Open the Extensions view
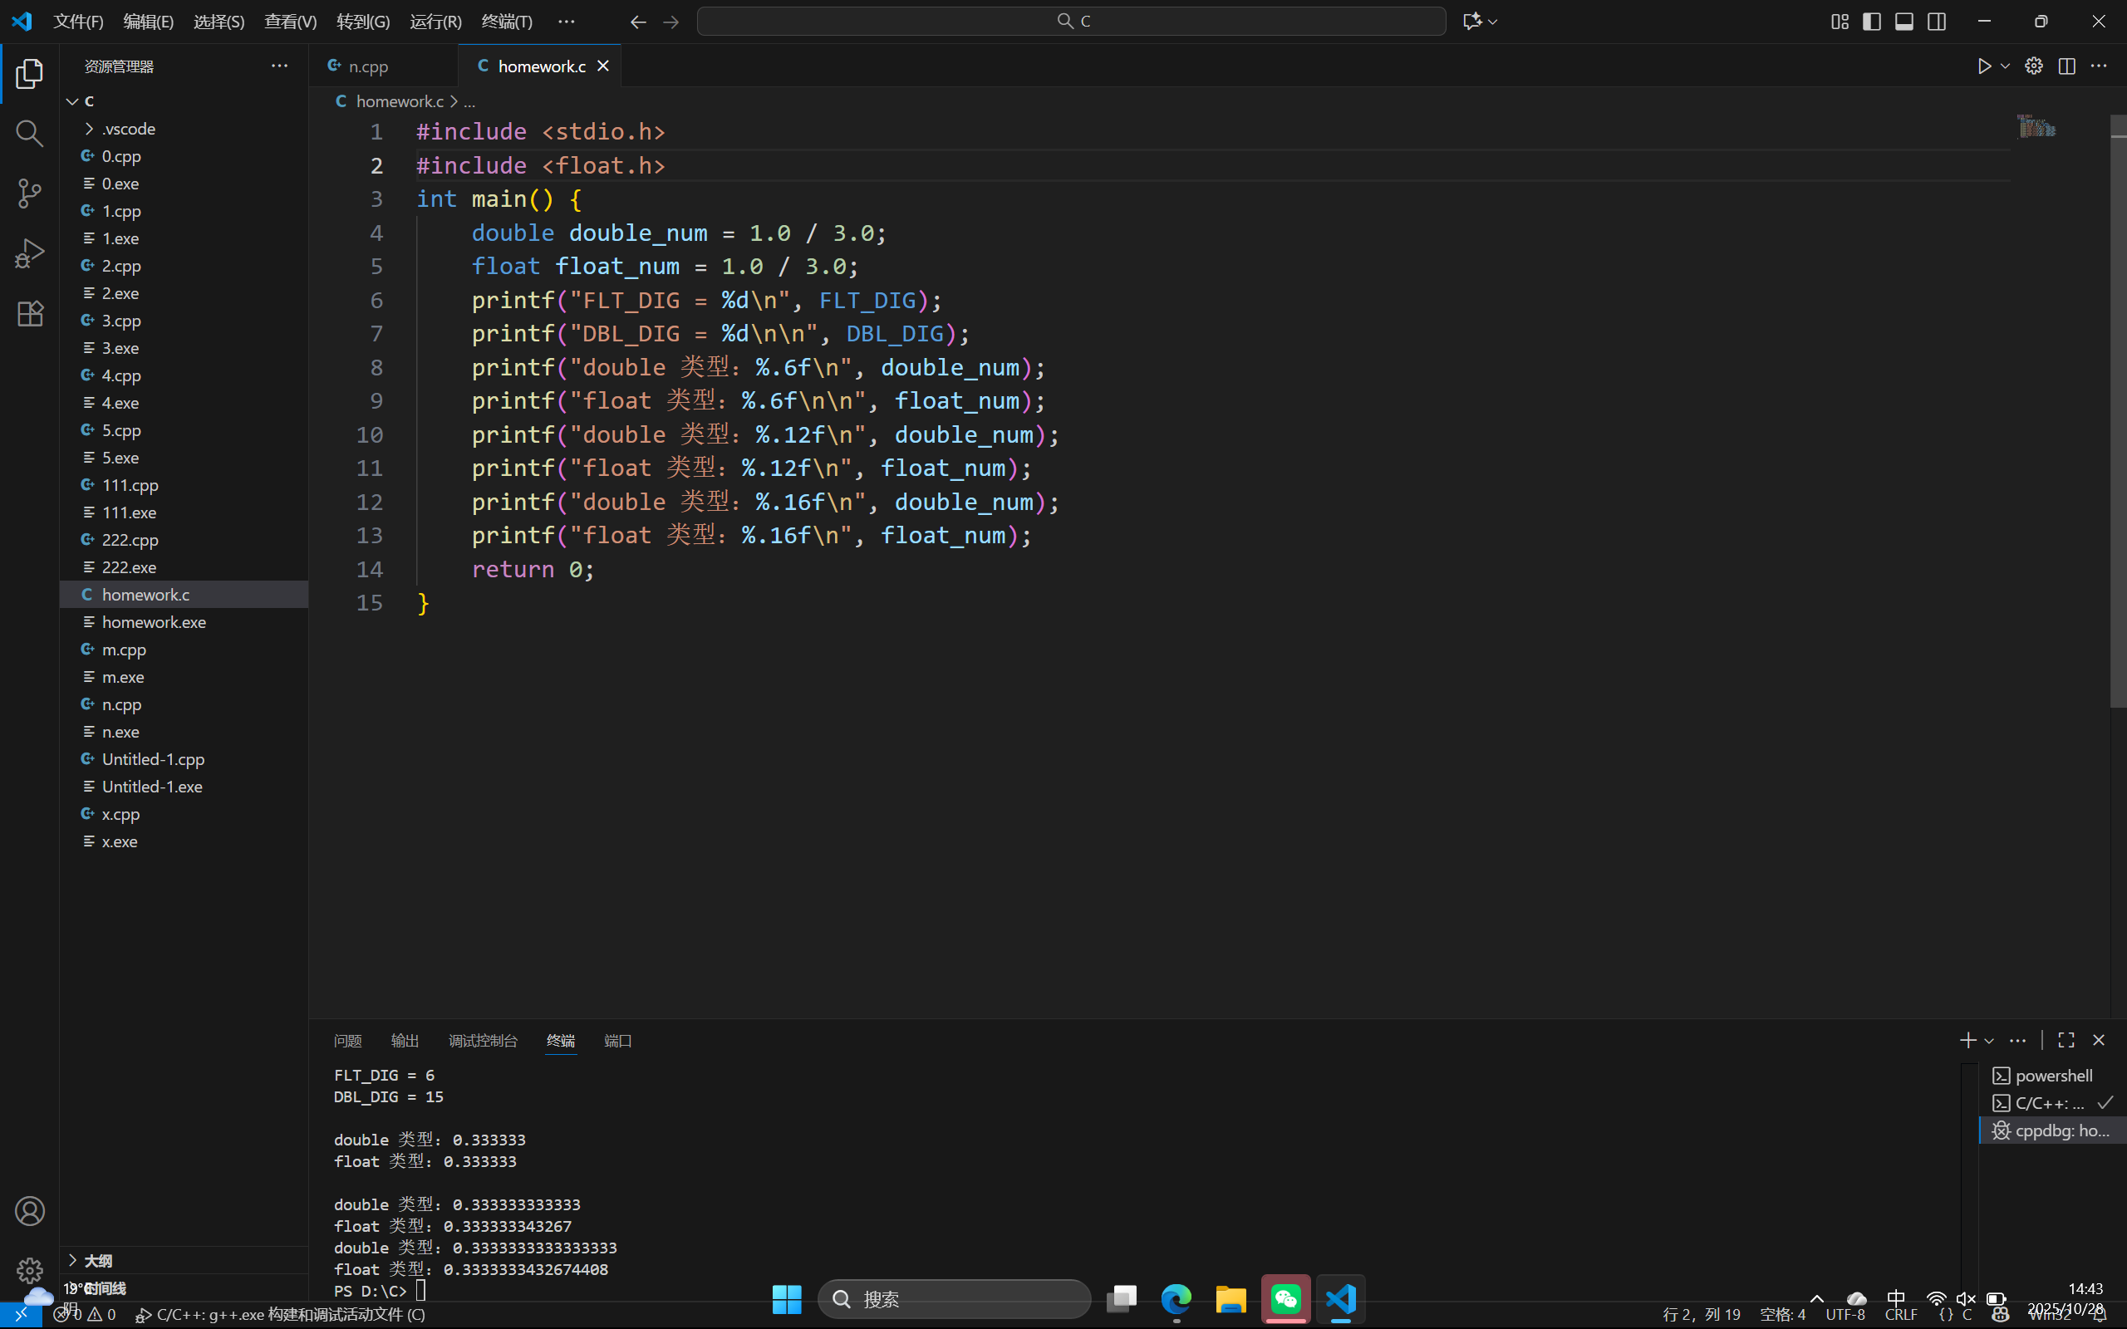Image resolution: width=2127 pixels, height=1329 pixels. (x=29, y=314)
